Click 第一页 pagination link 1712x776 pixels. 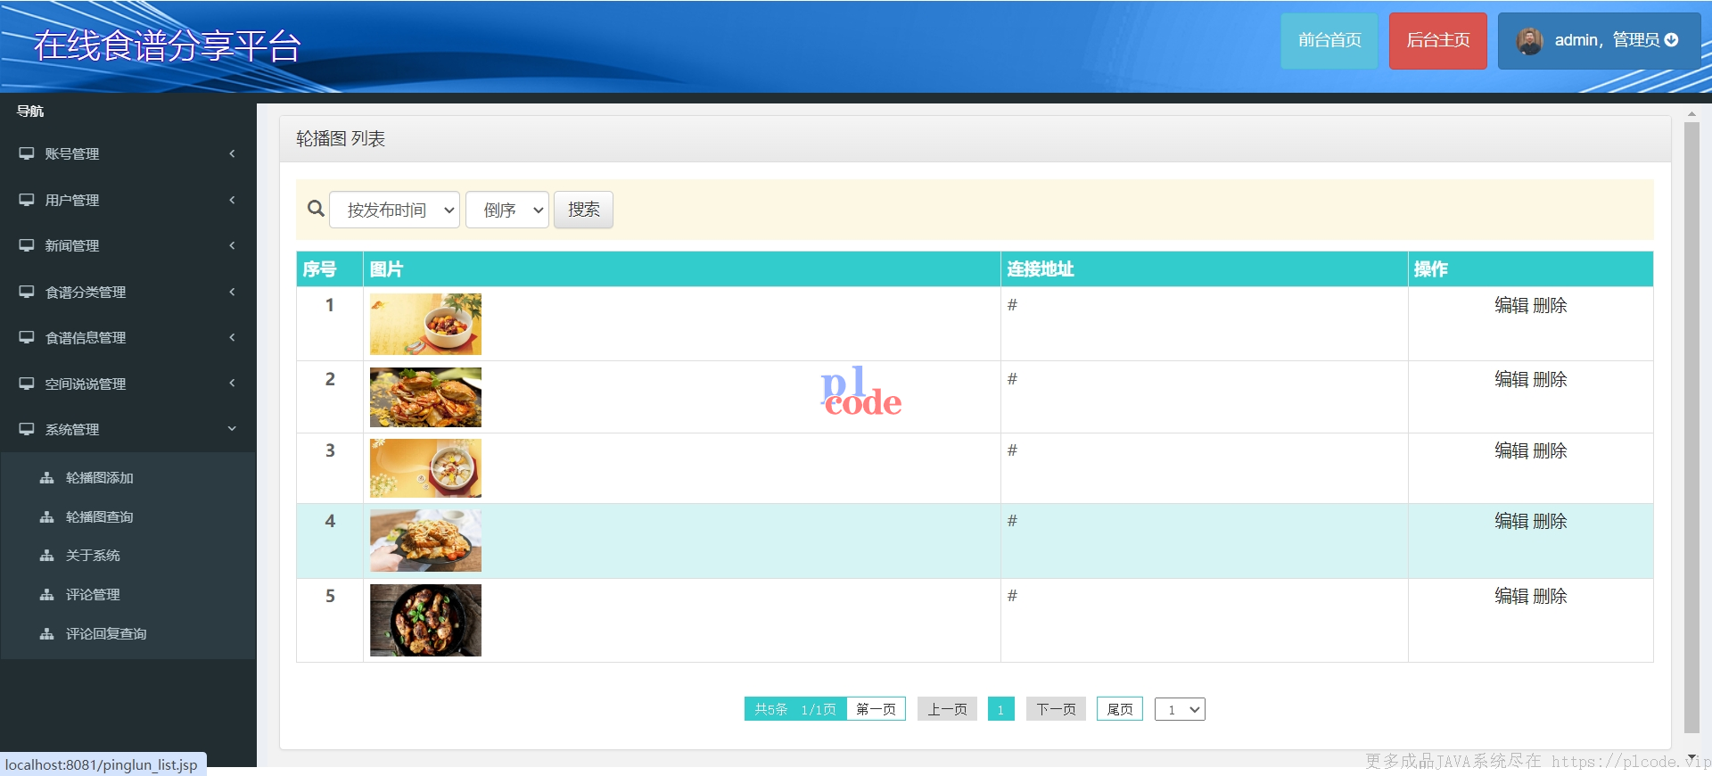coord(876,709)
